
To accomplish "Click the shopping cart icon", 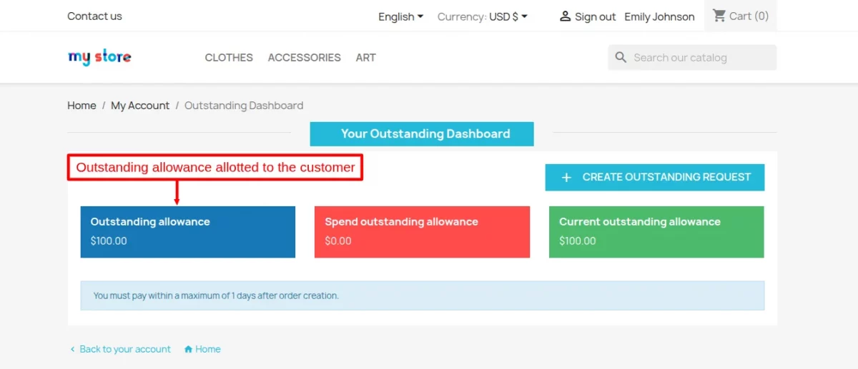I will (719, 16).
